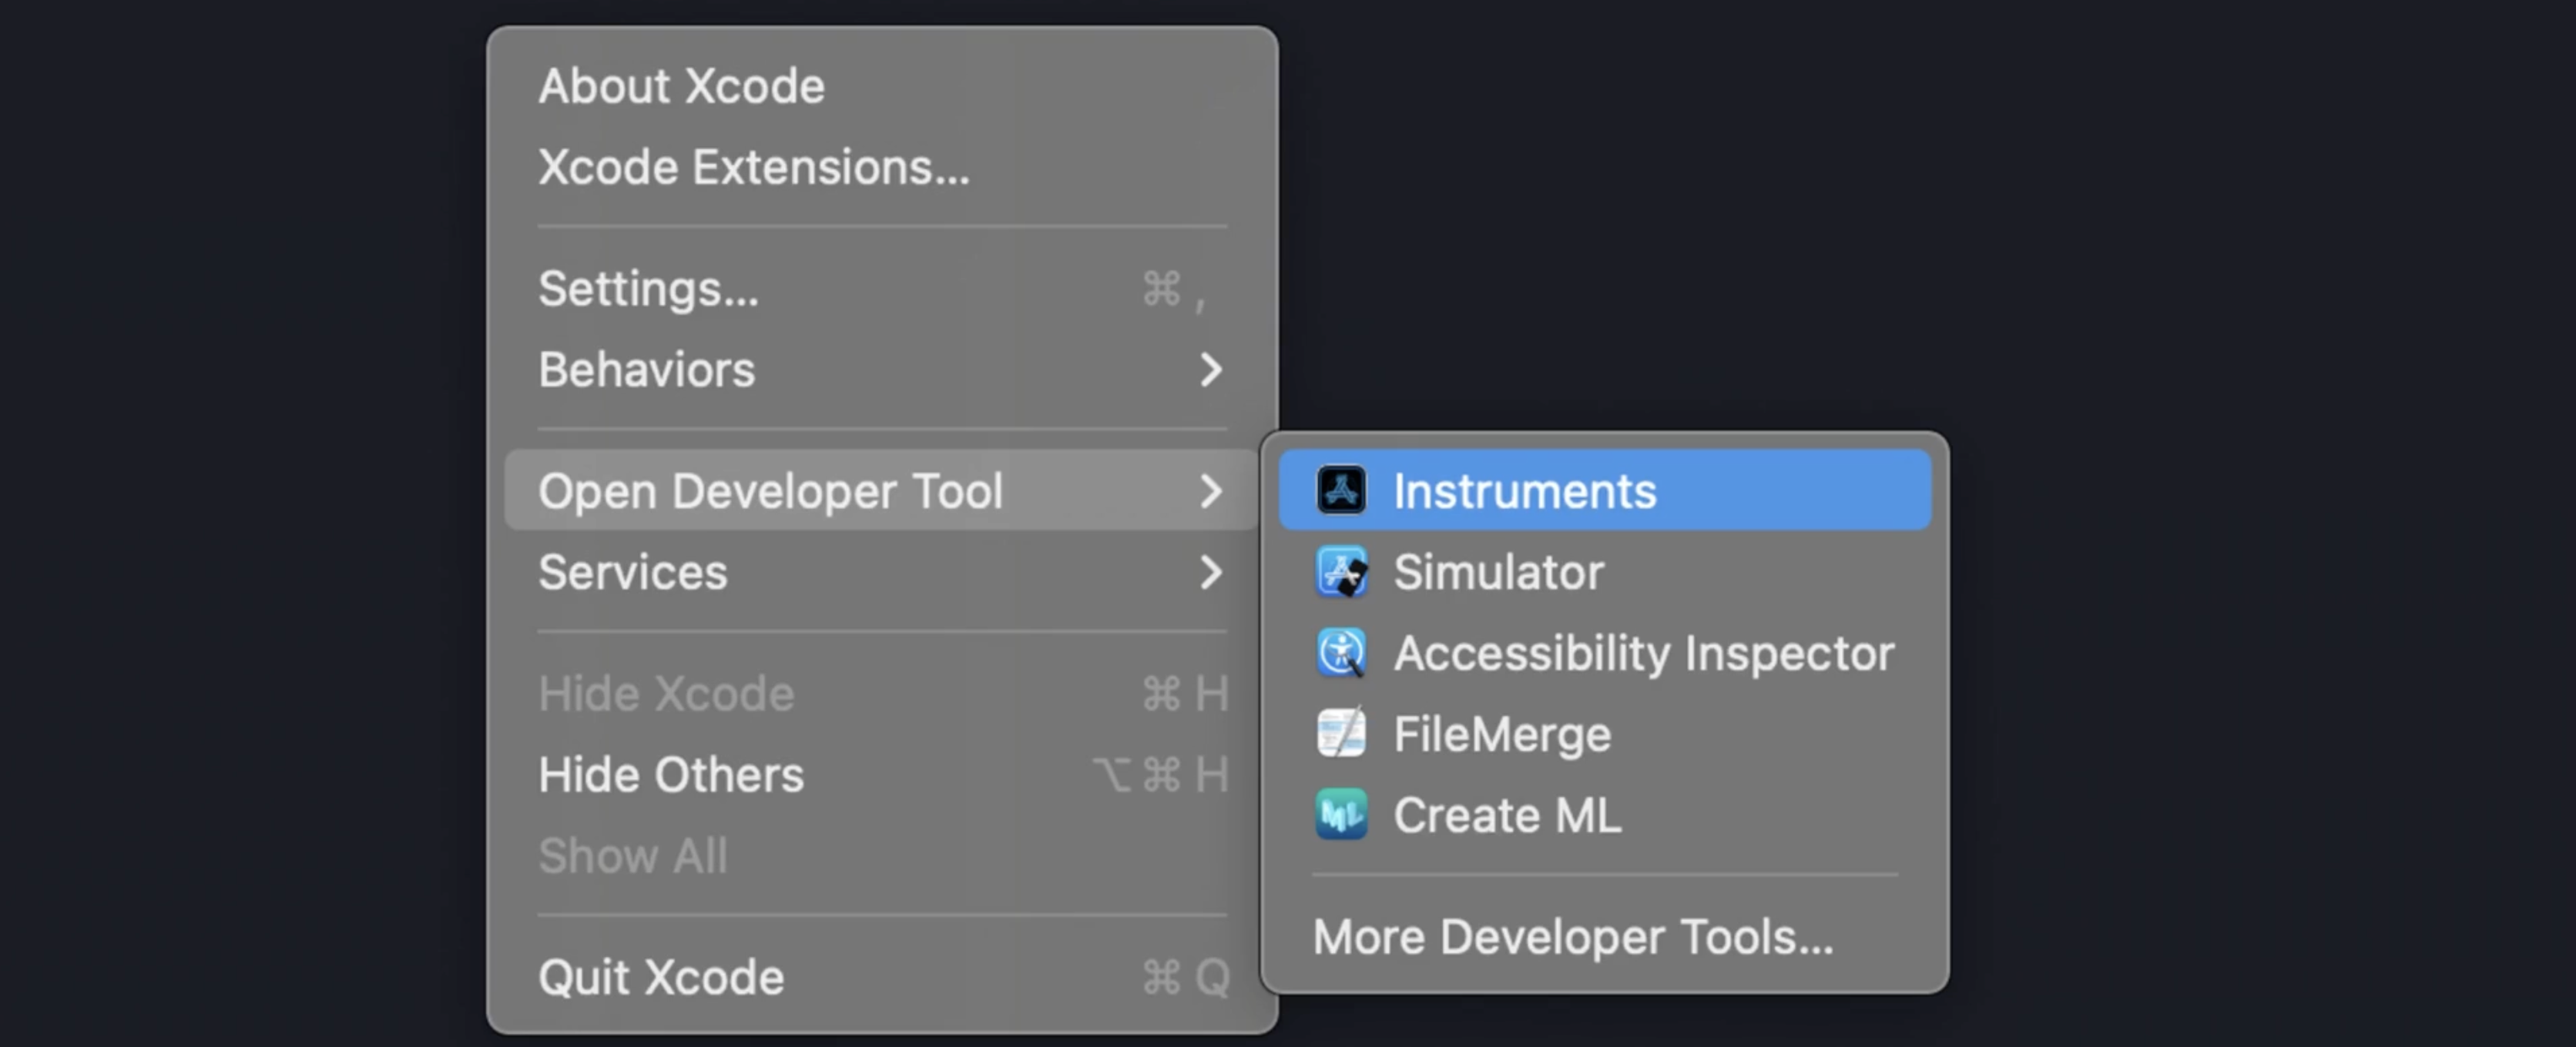
Task: Expand the Services submenu
Action: click(632, 571)
